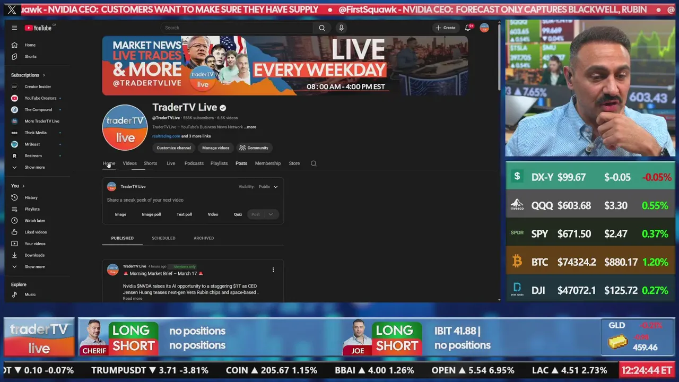
Task: Add an Image to the post
Action: [120, 214]
